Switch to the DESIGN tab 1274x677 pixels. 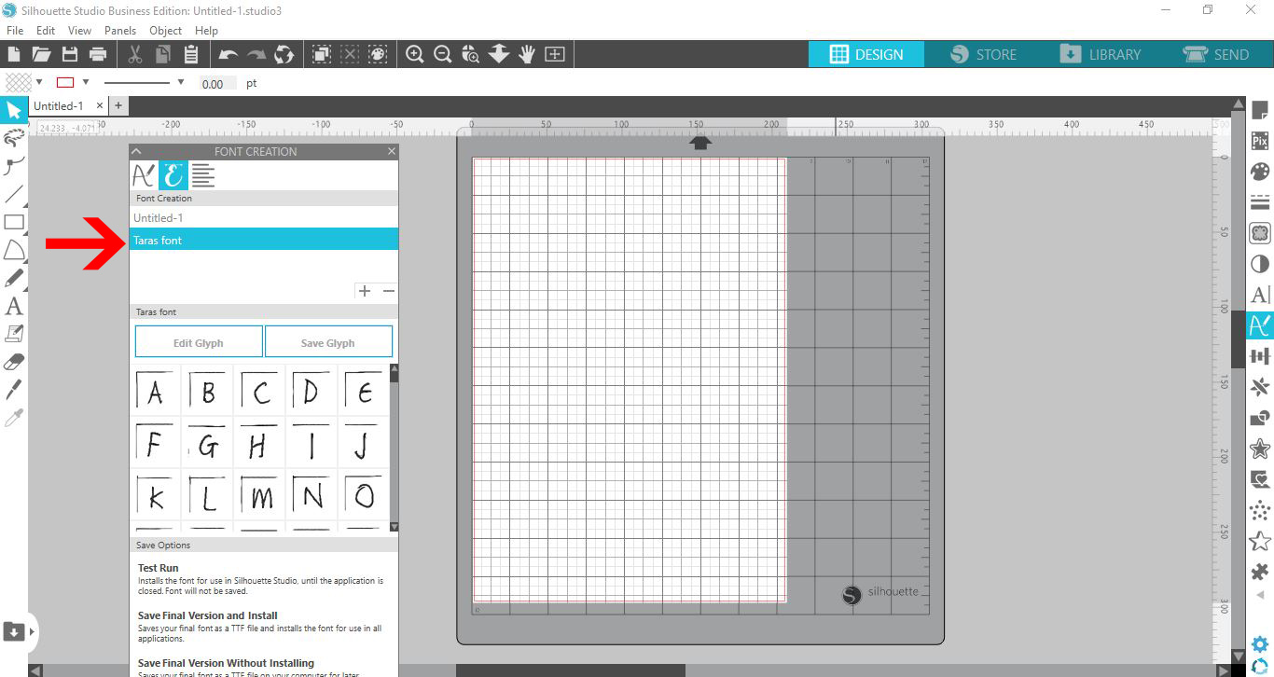pos(866,54)
